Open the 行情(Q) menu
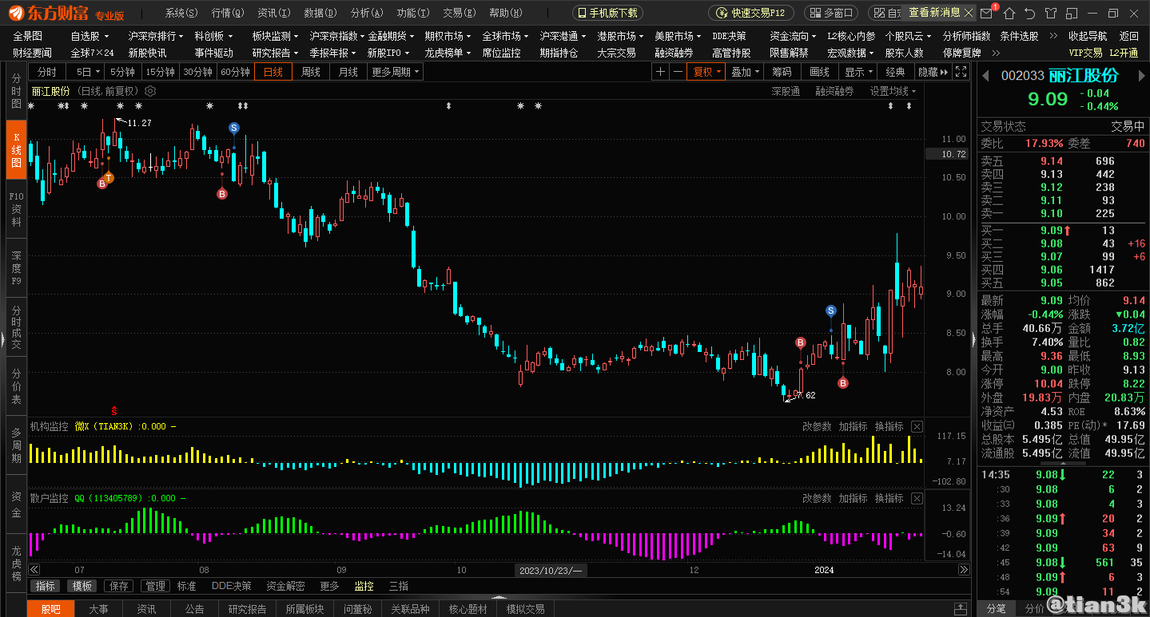Screen dimensions: 1150x617 pyautogui.click(x=228, y=13)
